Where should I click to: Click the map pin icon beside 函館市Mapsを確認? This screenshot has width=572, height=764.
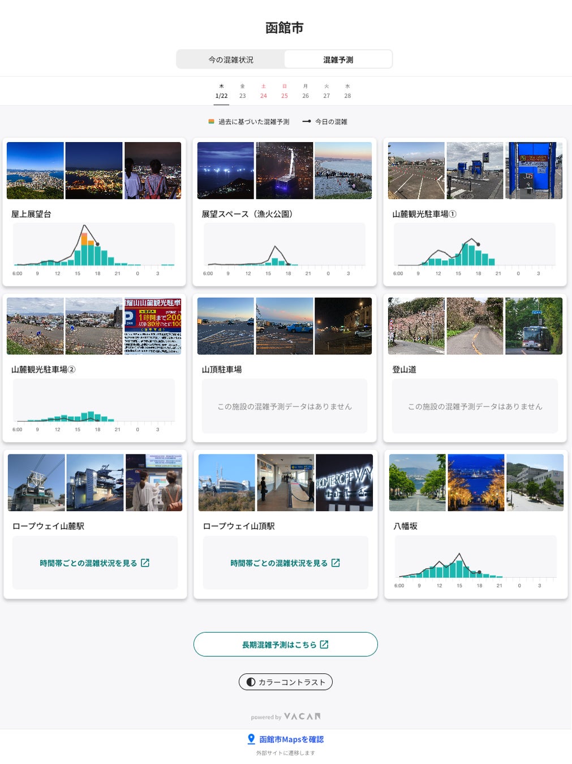250,739
